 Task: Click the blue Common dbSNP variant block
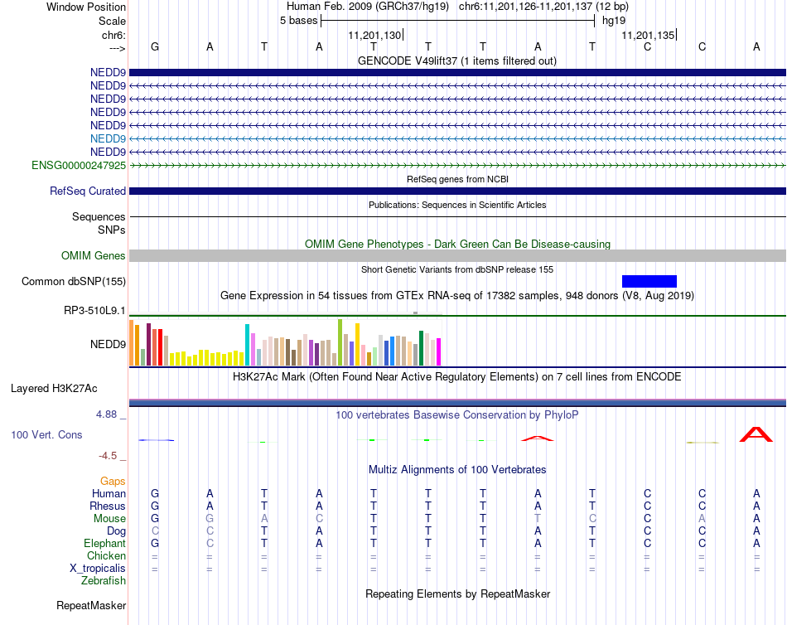click(649, 281)
